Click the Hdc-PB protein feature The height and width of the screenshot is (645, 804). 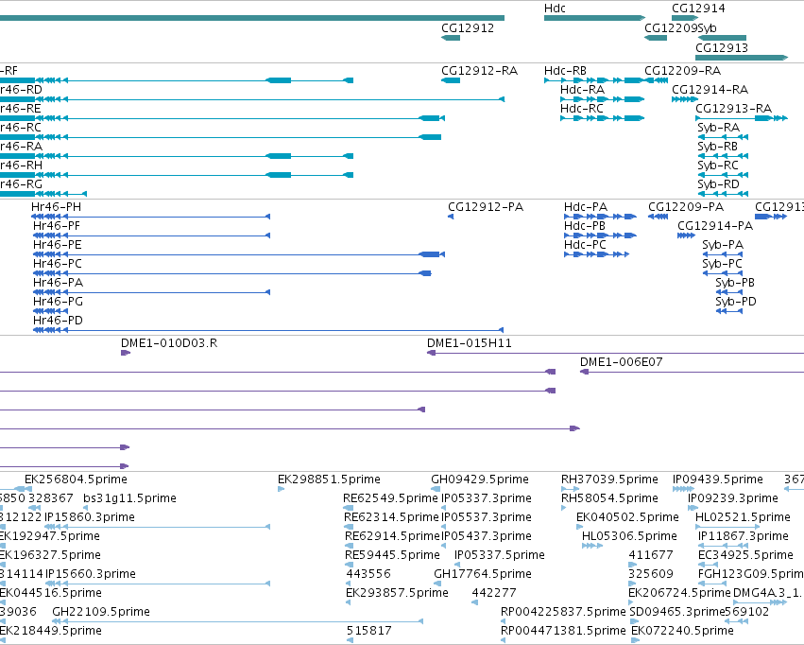(x=600, y=235)
